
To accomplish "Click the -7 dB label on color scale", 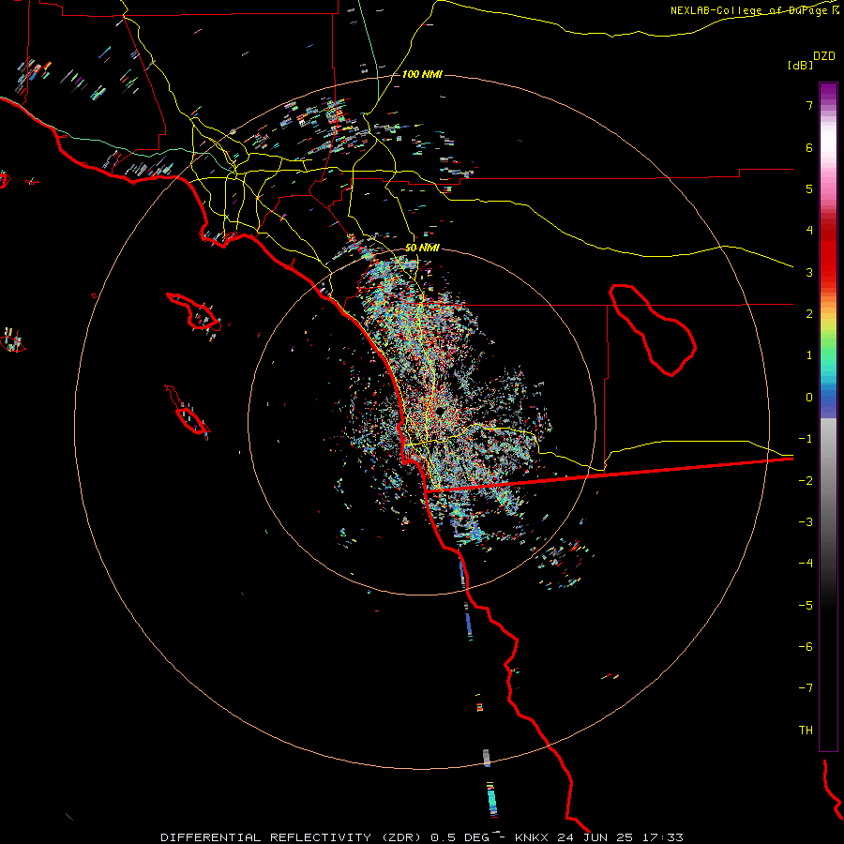I will tap(806, 688).
